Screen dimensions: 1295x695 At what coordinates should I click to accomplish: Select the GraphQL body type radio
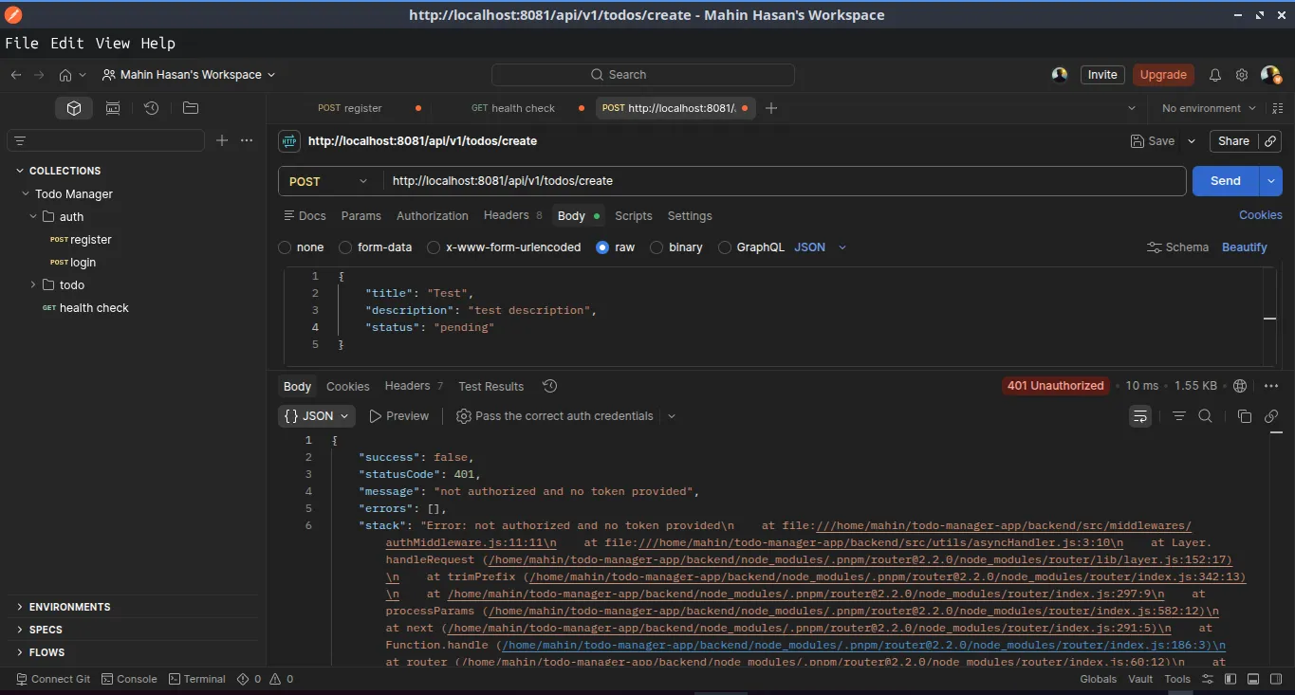pos(725,247)
